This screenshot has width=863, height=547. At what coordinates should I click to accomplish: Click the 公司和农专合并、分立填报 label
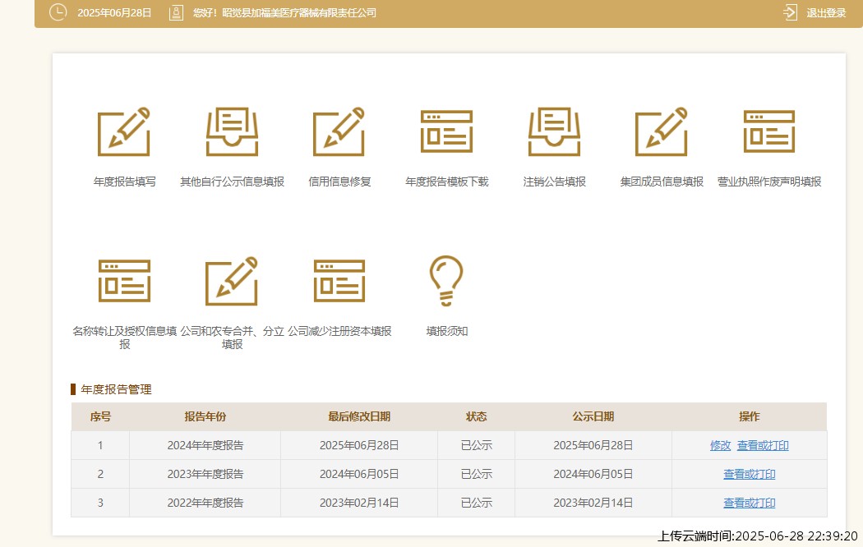point(232,338)
